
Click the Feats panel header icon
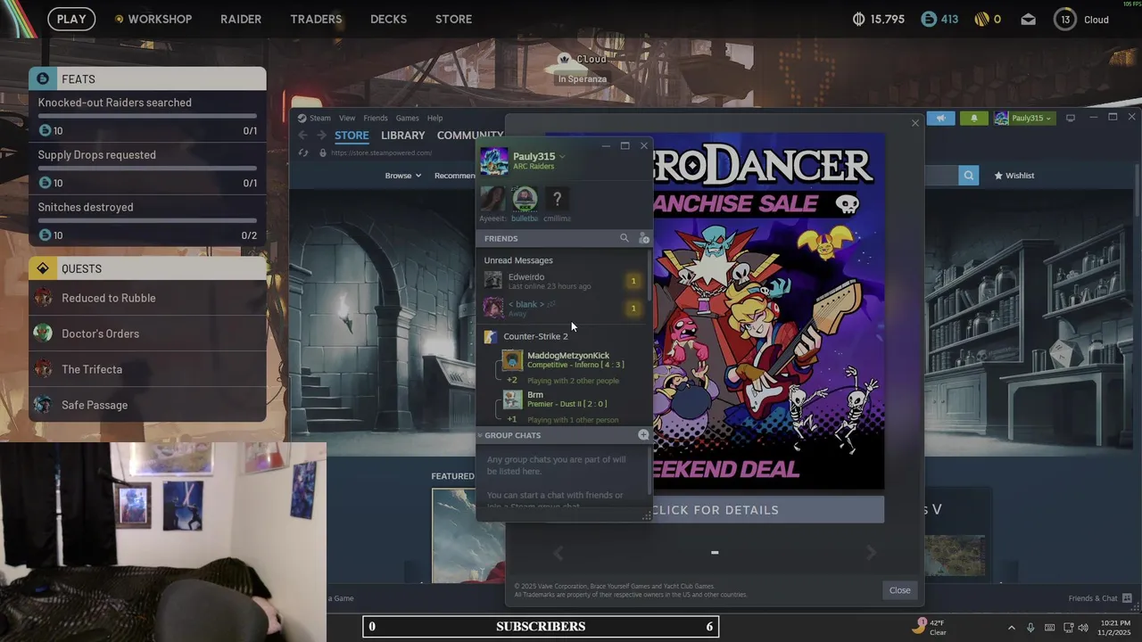click(43, 79)
